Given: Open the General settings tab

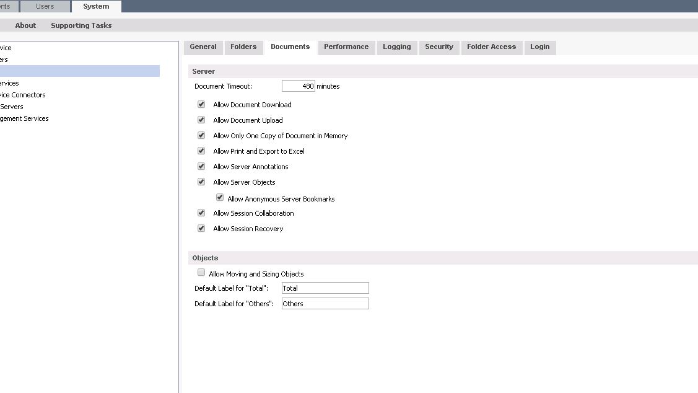Looking at the screenshot, I should tap(203, 47).
